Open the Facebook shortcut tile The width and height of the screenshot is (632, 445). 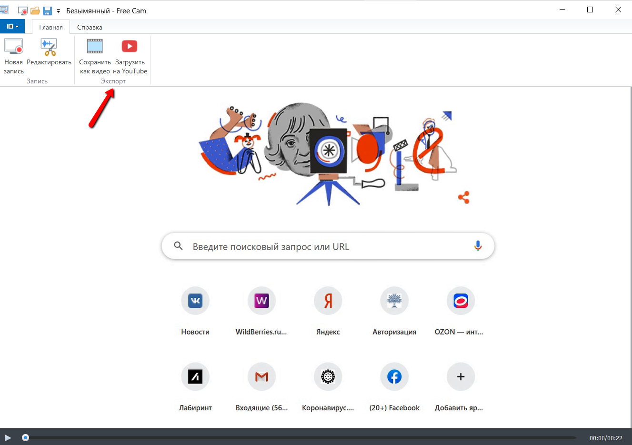coord(394,387)
